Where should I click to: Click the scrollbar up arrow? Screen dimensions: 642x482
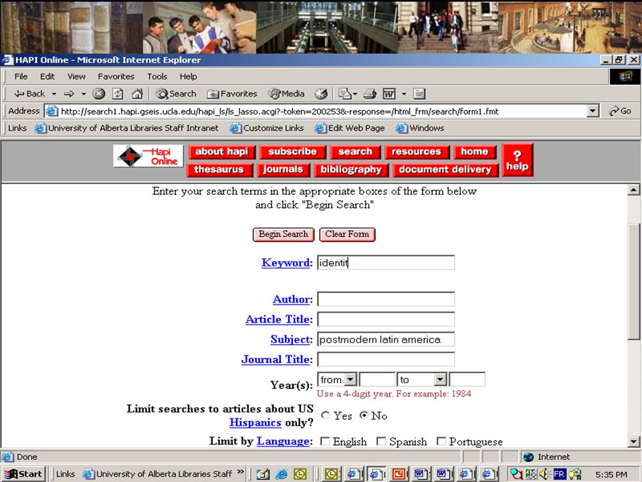pyautogui.click(x=633, y=189)
